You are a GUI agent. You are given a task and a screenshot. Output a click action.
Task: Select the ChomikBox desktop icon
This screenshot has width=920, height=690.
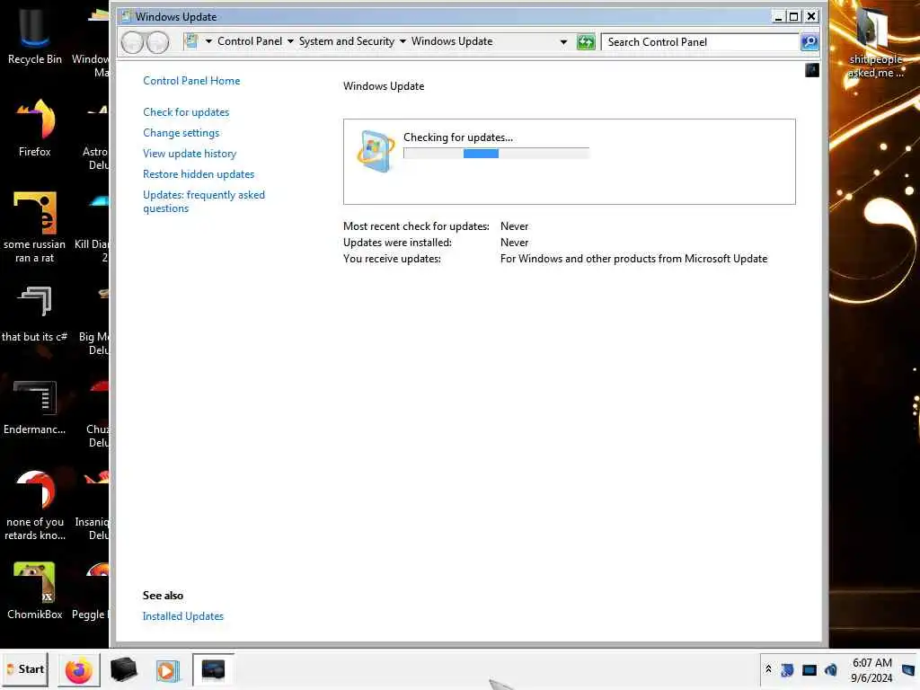pyautogui.click(x=34, y=591)
